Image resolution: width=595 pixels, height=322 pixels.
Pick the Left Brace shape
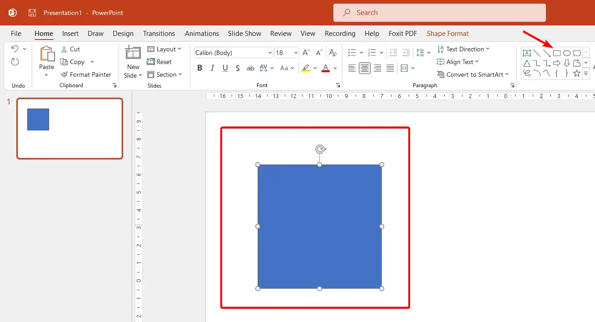pyautogui.click(x=557, y=73)
